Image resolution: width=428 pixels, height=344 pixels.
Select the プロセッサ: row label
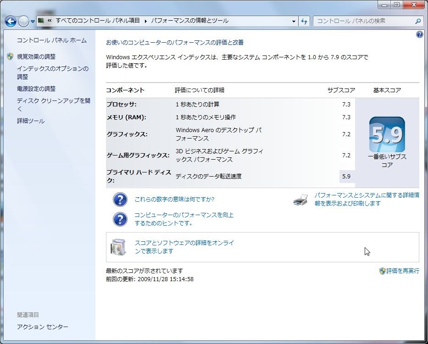coord(122,104)
